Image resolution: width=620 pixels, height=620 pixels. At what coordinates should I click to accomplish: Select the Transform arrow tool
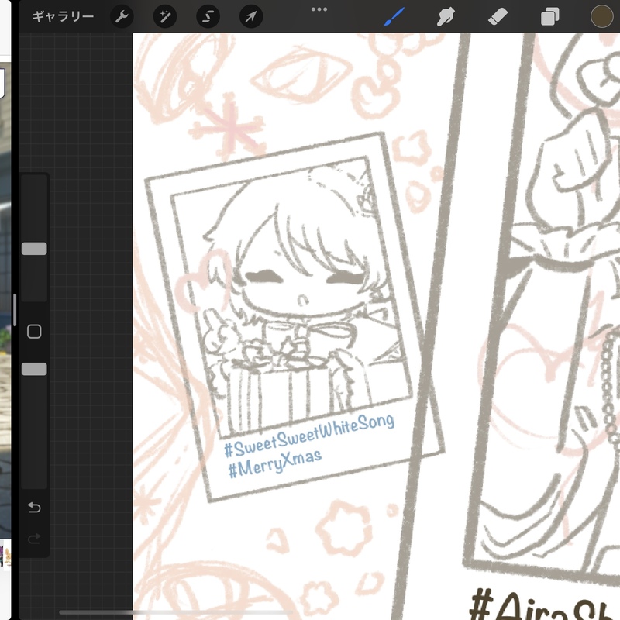[251, 16]
